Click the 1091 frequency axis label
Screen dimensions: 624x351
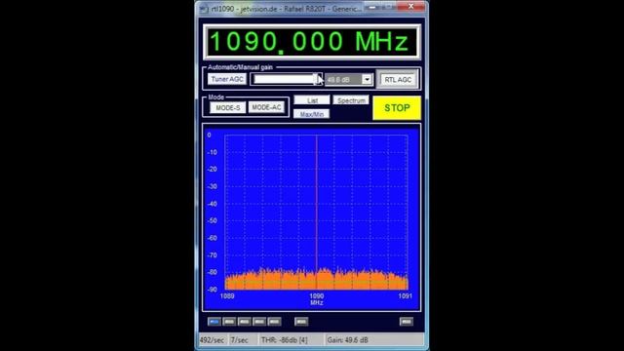[x=406, y=296]
